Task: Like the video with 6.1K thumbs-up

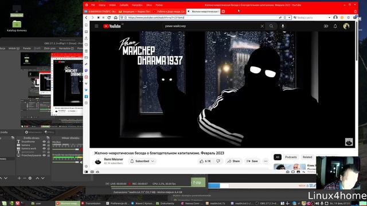Action: point(205,161)
